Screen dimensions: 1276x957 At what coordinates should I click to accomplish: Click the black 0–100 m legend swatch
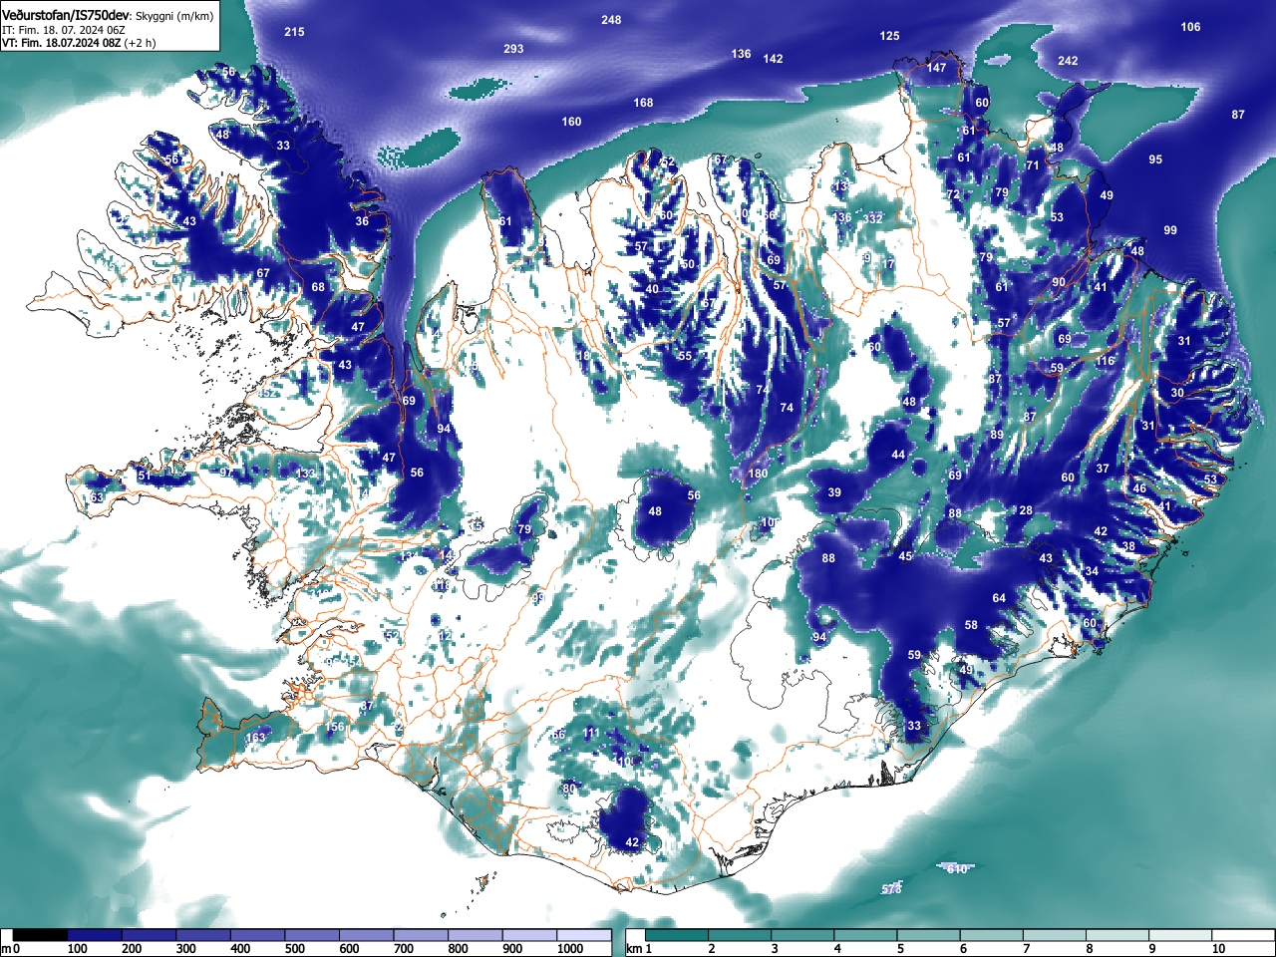[40, 935]
